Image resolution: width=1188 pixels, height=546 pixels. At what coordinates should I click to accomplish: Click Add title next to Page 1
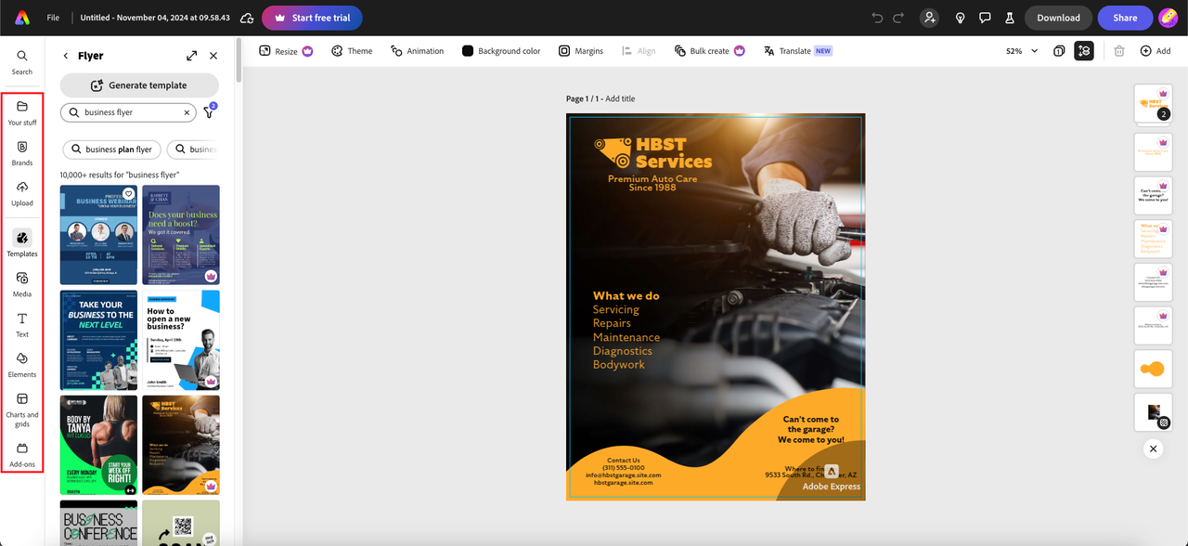click(x=621, y=98)
